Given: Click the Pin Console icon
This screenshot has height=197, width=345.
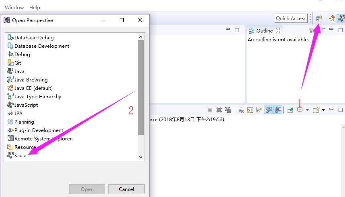Looking at the screenshot, I should click(x=290, y=110).
